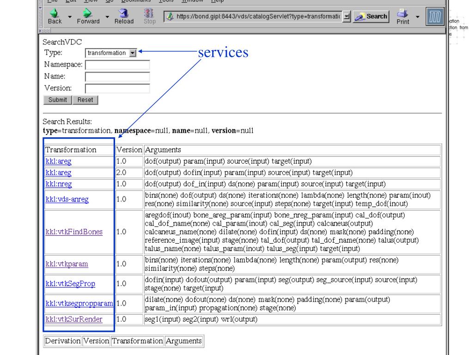This screenshot has width=473, height=355.
Task: Open the Back history dropdown arrow
Action: click(70, 17)
